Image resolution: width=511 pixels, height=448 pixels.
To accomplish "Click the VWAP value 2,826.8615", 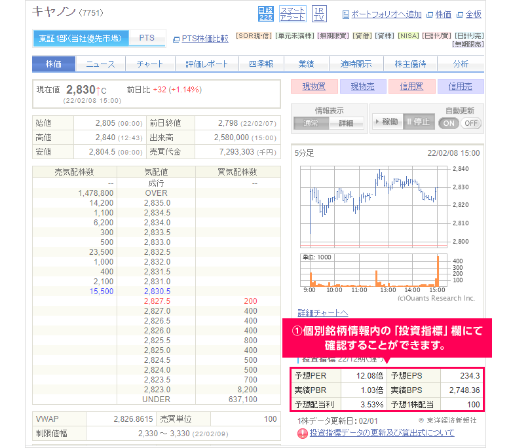I will pyautogui.click(x=133, y=419).
